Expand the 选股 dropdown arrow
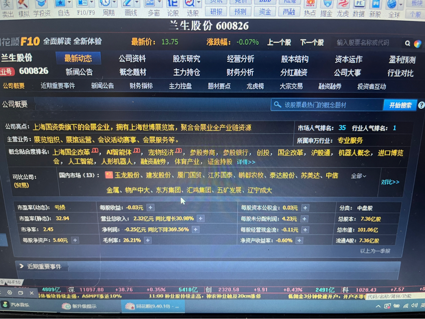 (x=199, y=3)
